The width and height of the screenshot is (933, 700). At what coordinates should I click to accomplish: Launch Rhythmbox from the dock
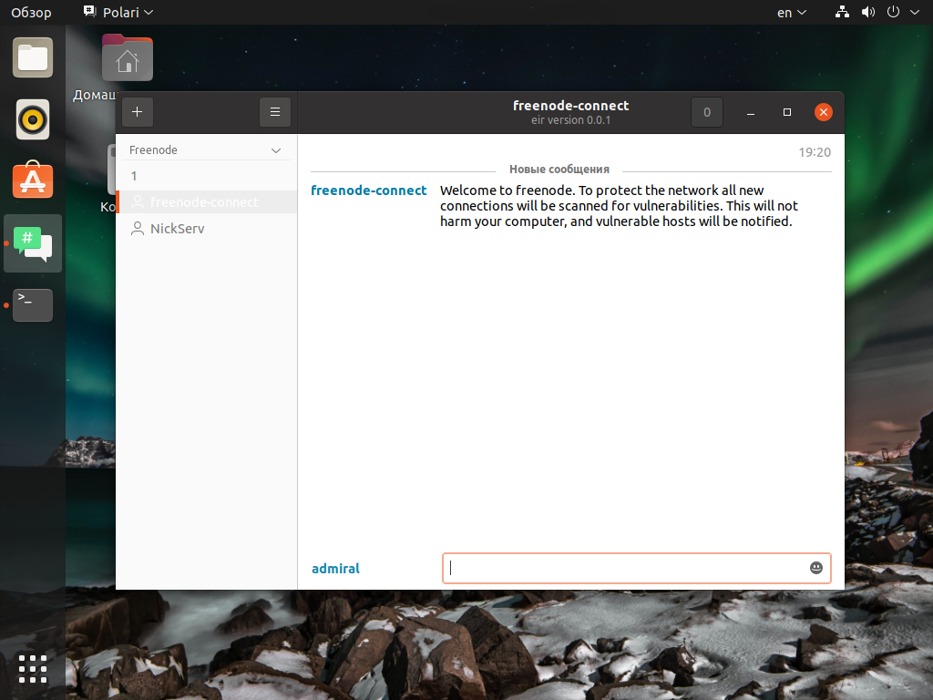pyautogui.click(x=33, y=119)
